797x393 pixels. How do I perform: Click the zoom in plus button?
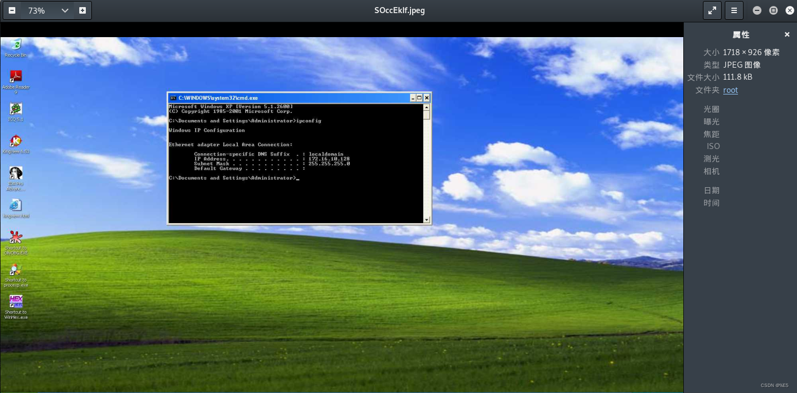[83, 10]
